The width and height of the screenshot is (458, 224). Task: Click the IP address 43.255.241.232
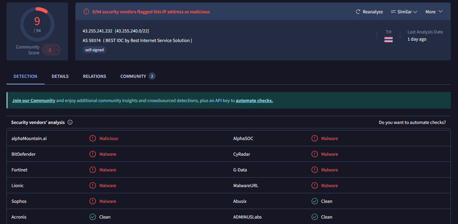(97, 31)
